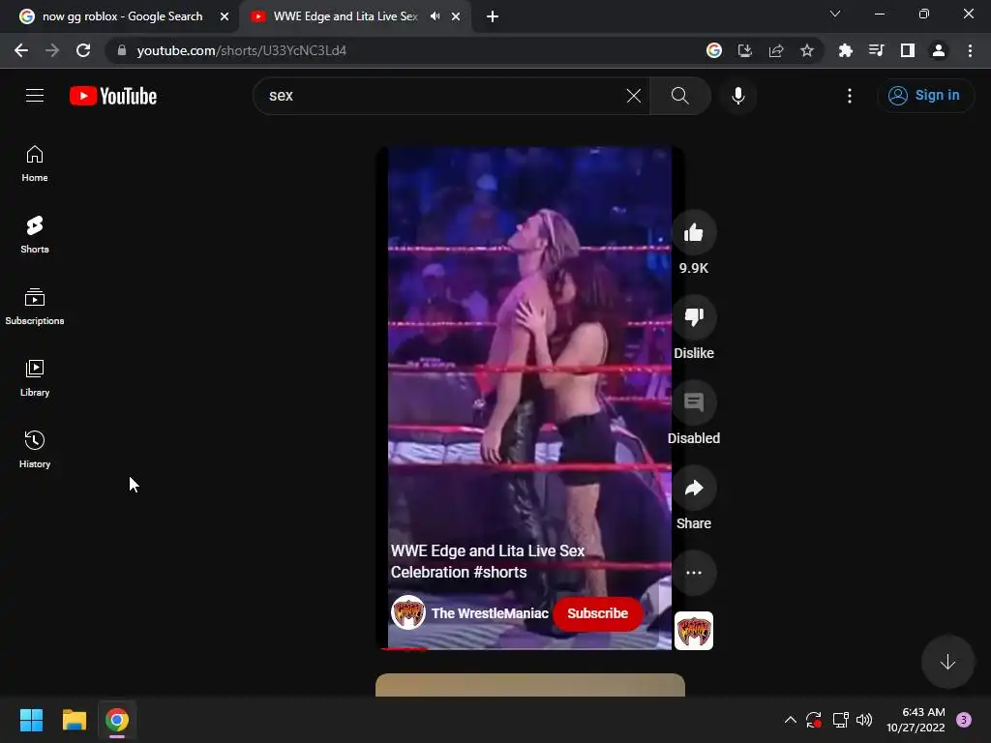Share this page from the address bar
Viewport: 991px width, 743px height.
pos(776,50)
